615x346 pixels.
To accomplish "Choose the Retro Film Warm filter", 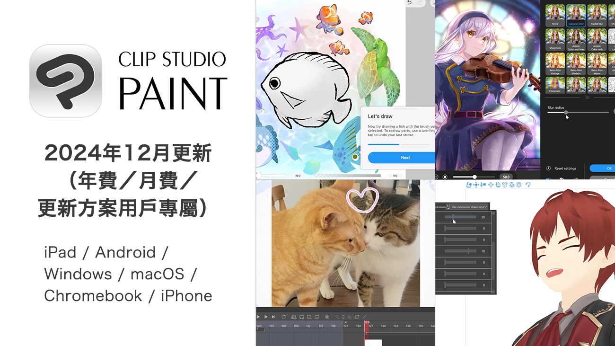I will pos(597,64).
